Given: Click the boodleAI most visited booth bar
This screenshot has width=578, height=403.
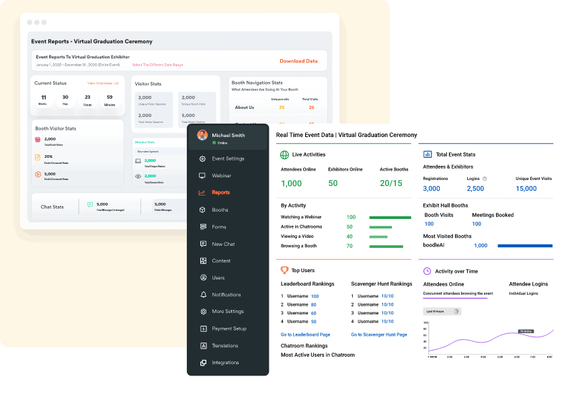Looking at the screenshot, I should pos(524,246).
